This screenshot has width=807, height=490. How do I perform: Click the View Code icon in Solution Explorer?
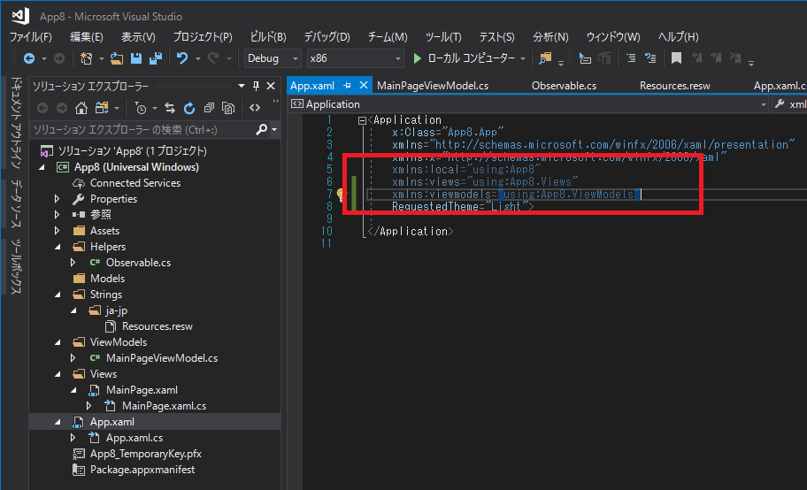(x=255, y=108)
